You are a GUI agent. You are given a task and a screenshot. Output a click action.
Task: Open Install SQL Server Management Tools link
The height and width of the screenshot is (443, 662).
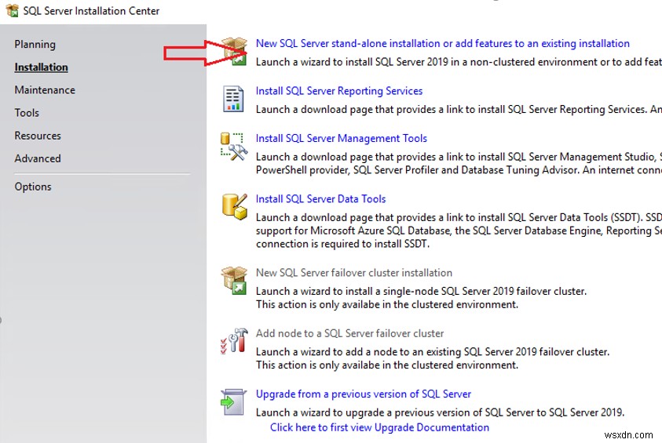(341, 138)
